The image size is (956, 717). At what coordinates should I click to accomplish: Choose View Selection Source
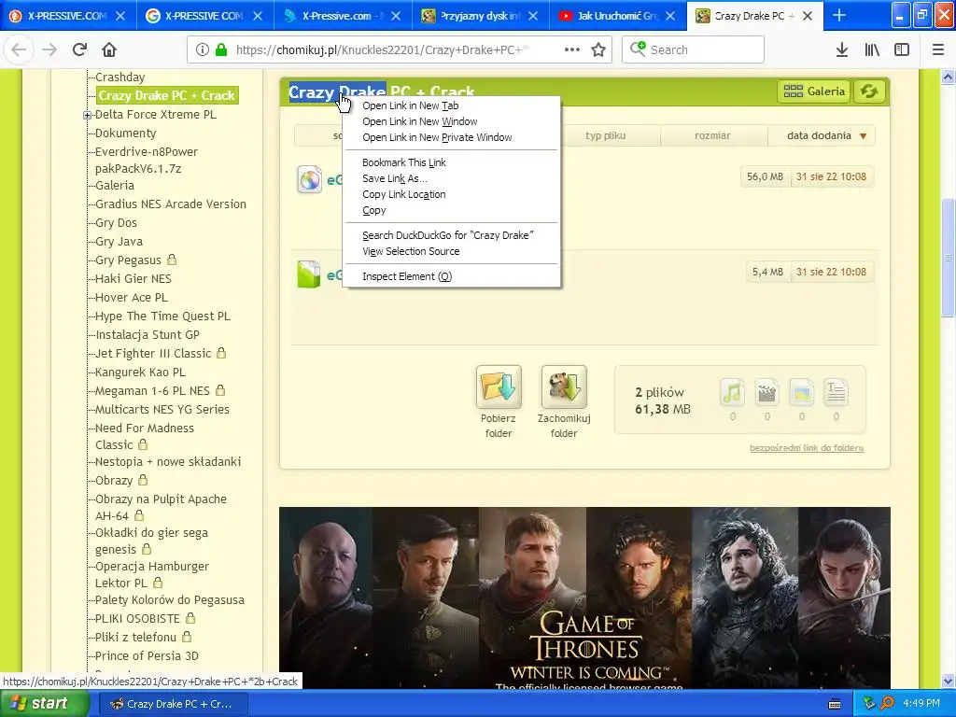(452, 250)
